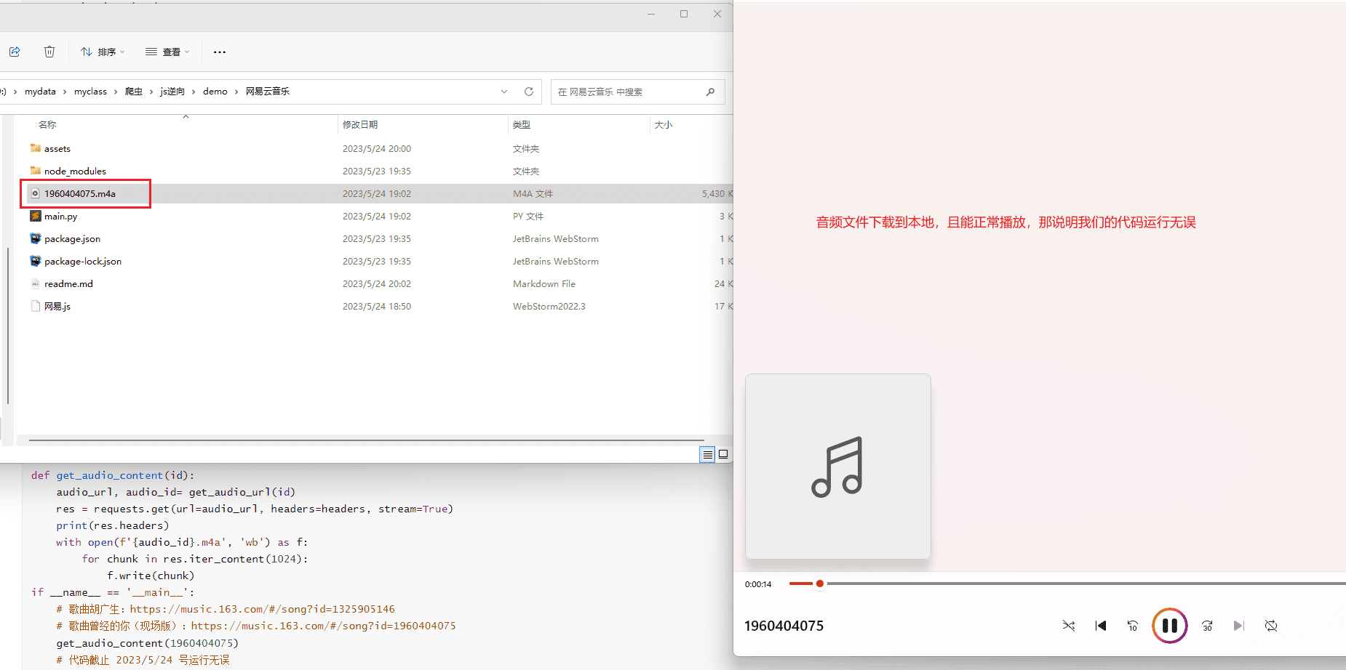
Task: Sort by the 类型 column header
Action: (522, 125)
